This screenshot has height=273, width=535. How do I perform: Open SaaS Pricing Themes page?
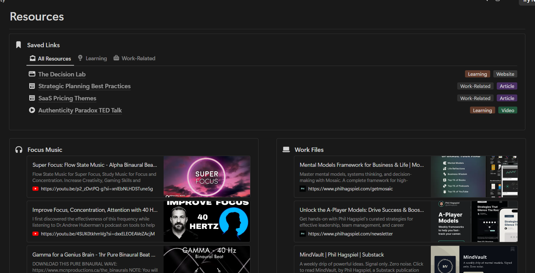tap(67, 98)
